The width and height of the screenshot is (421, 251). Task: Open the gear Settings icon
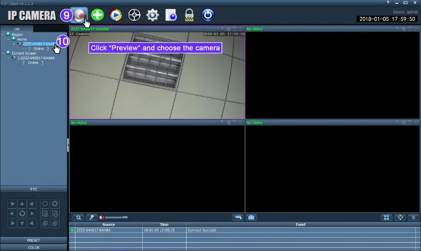[x=152, y=15]
